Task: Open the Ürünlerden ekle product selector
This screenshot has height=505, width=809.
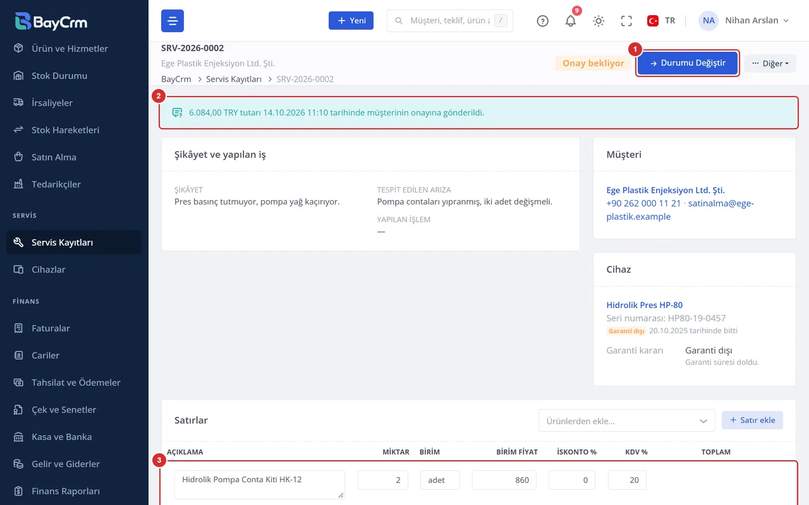Action: (x=626, y=420)
